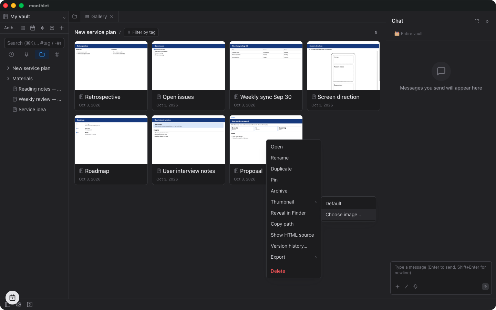Delete the note from the context menu
The image size is (496, 310).
[294, 271]
